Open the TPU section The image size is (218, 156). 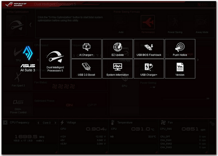(18, 54)
